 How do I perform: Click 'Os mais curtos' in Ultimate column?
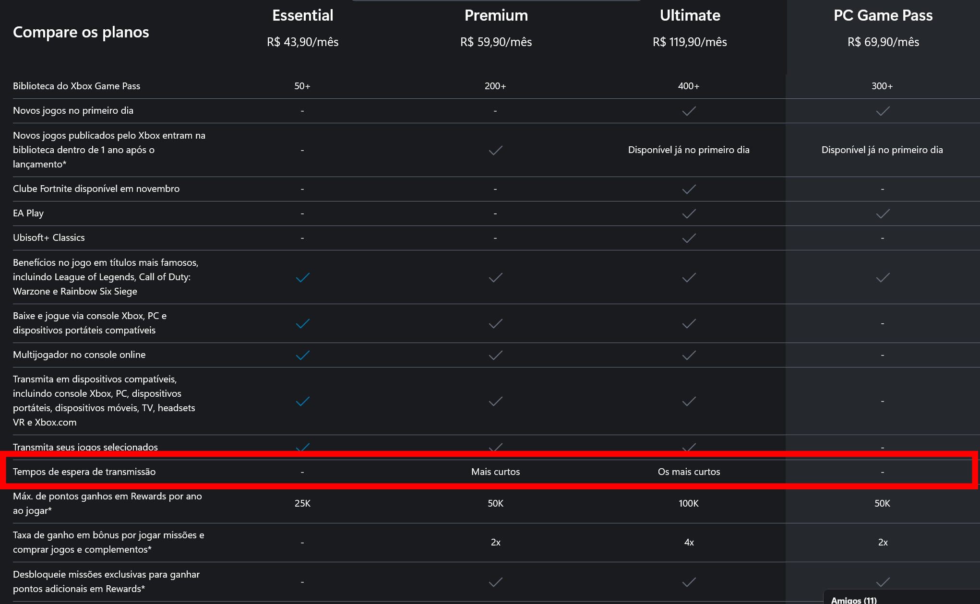click(x=689, y=472)
